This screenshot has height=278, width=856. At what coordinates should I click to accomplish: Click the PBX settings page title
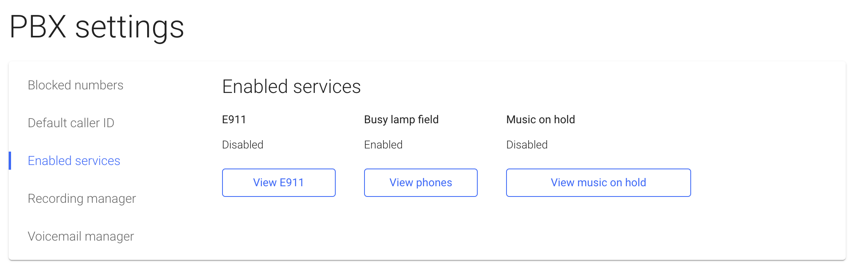click(x=97, y=27)
